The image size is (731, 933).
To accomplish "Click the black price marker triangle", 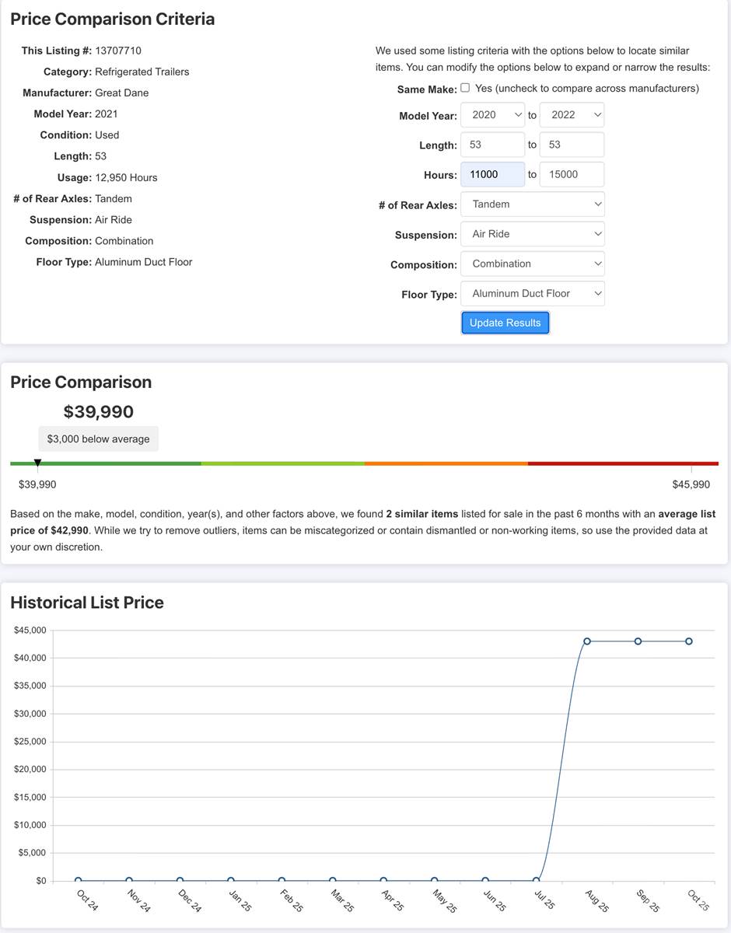I will (x=37, y=463).
